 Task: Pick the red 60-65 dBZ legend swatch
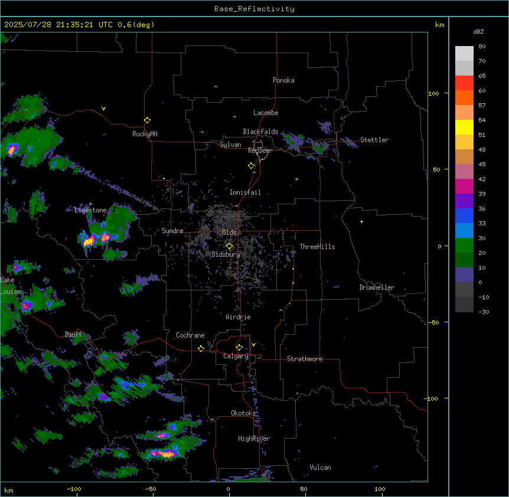pos(464,83)
